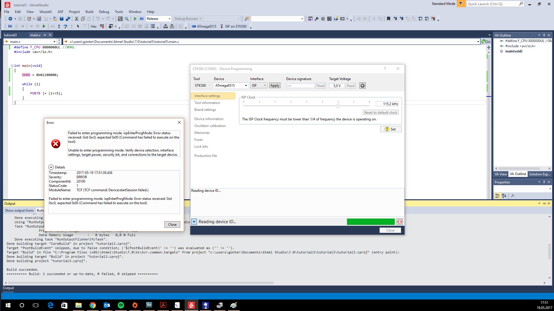Open the Build menu

89,12
